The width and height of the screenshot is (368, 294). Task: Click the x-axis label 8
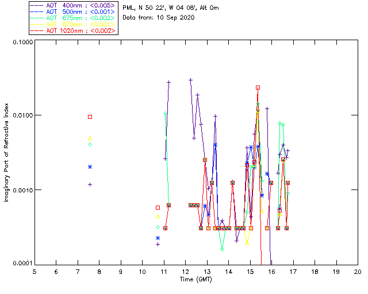point(99,272)
